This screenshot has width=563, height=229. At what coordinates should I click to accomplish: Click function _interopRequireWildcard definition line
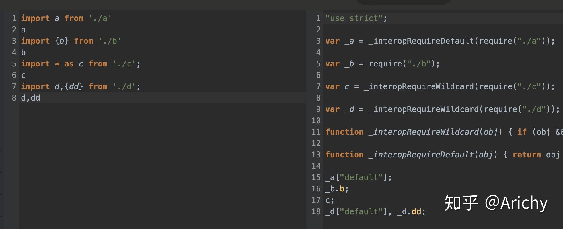[444, 132]
